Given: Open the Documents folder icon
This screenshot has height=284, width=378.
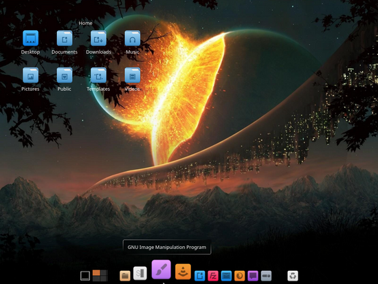Looking at the screenshot, I should point(65,38).
